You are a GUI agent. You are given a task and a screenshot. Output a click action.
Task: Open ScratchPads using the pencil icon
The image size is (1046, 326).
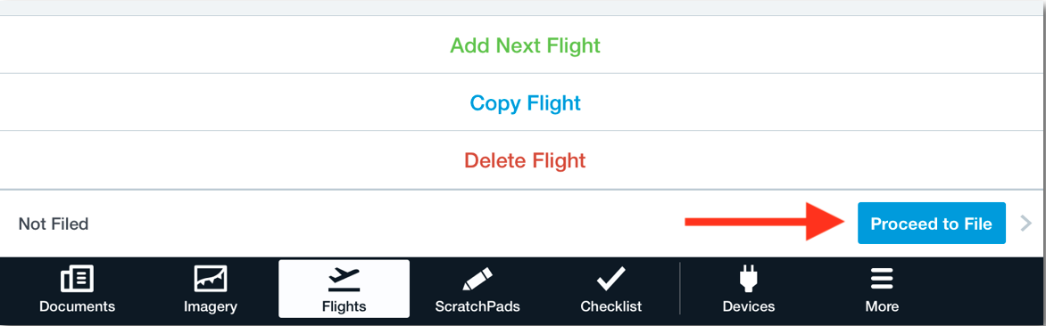pos(477,279)
